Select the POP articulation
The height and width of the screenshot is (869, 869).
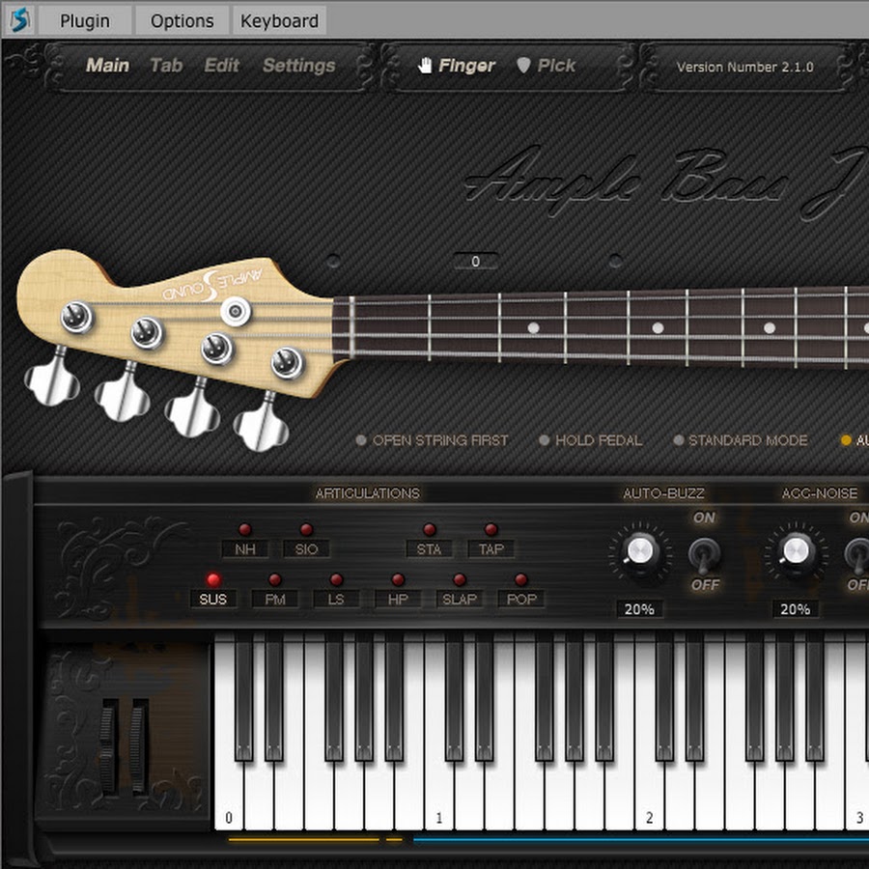(521, 599)
